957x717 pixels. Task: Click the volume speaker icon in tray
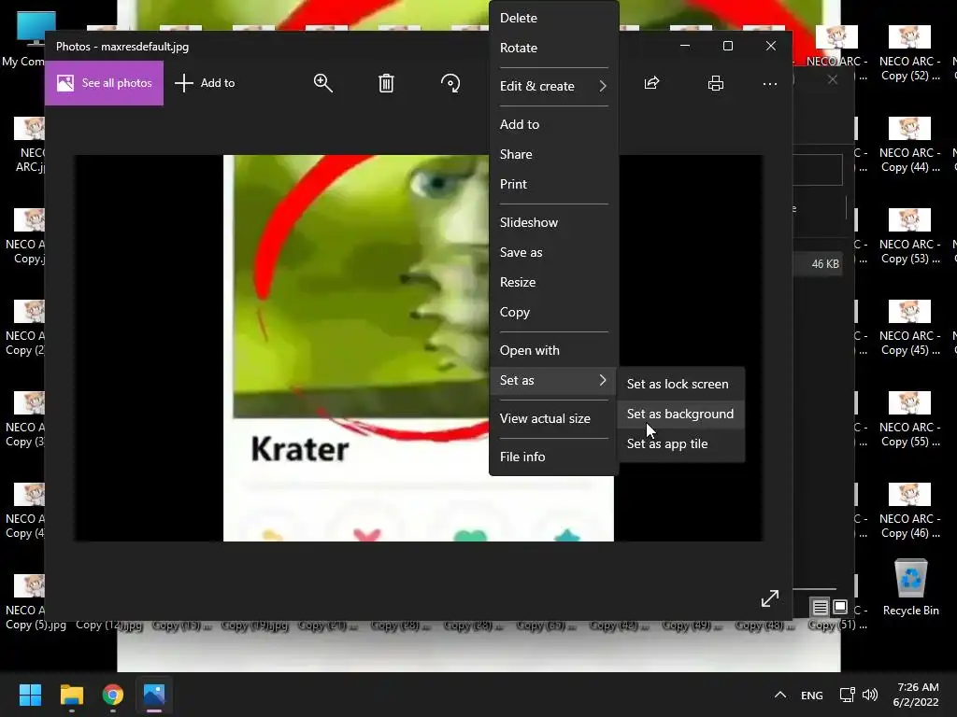click(870, 695)
